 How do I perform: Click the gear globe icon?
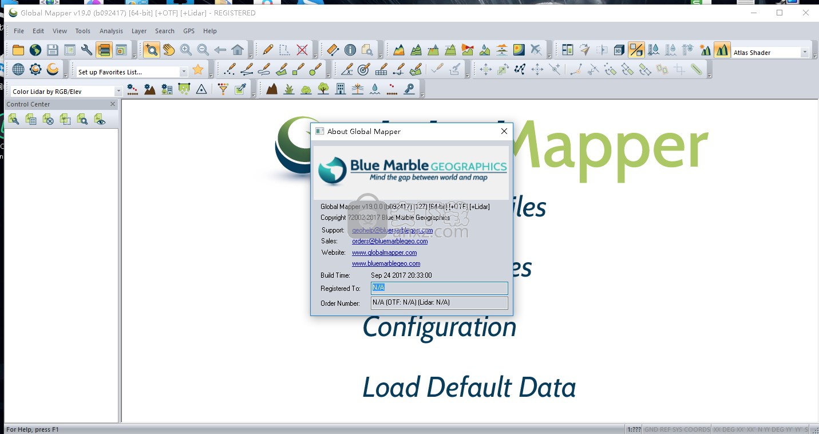(x=35, y=70)
